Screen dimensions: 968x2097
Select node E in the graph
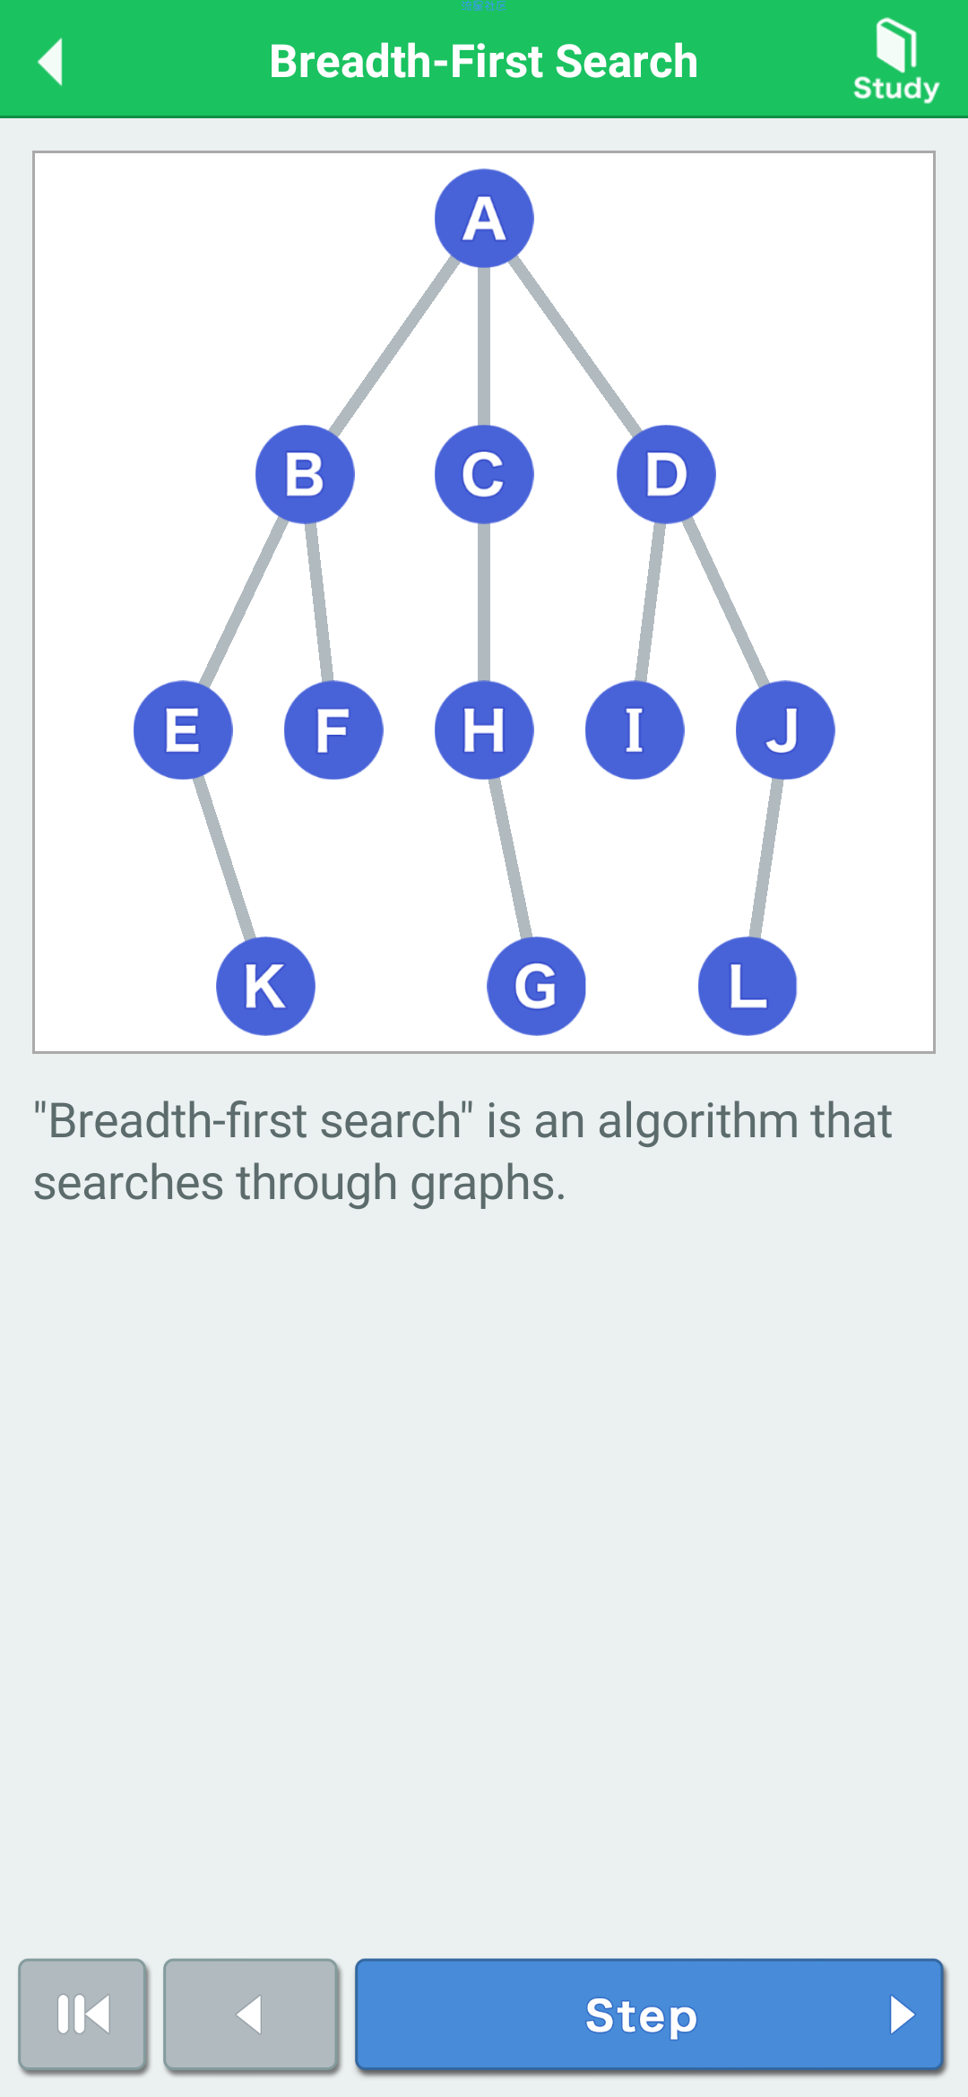183,730
